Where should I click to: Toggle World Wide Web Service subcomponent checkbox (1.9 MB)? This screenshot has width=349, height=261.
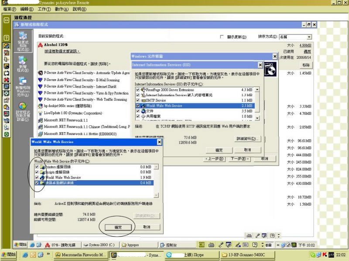point(37,177)
